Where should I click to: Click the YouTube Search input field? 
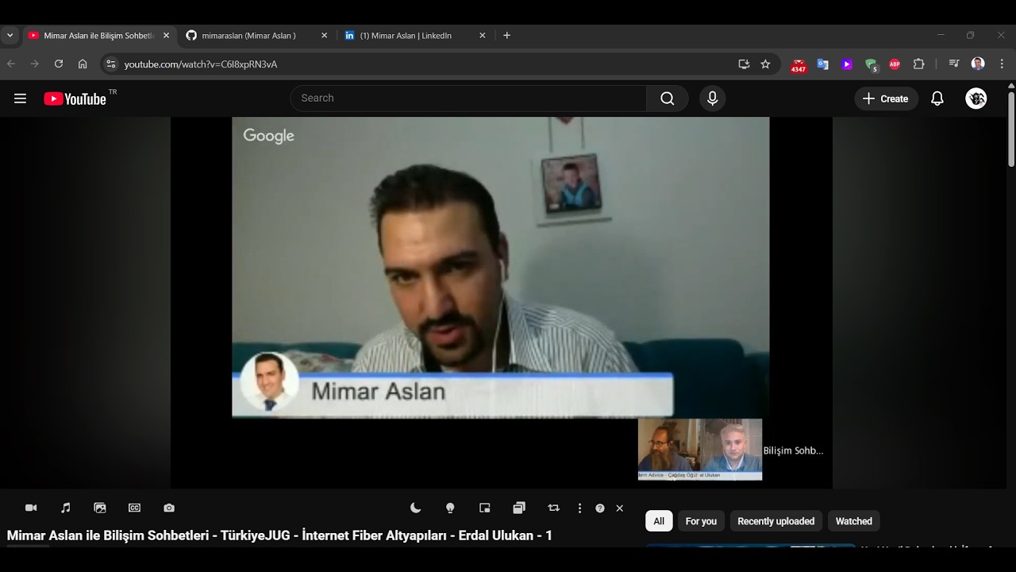(468, 99)
